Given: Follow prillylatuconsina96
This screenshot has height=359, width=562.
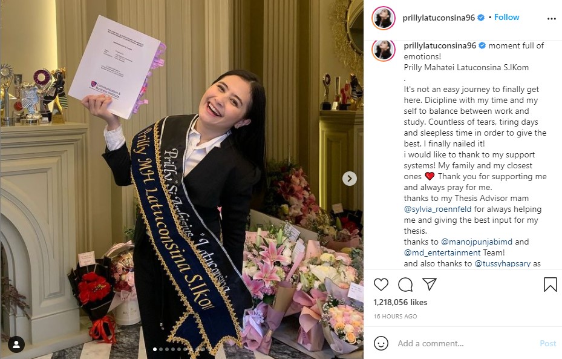Looking at the screenshot, I should click(506, 17).
